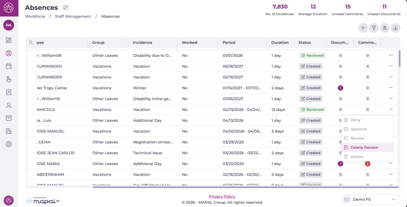The height and width of the screenshot is (207, 407).
Task: Expand the Demo FS dropdown
Action: pyautogui.click(x=370, y=199)
